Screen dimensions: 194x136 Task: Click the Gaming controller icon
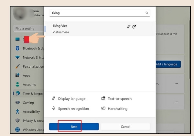pyautogui.click(x=17, y=102)
